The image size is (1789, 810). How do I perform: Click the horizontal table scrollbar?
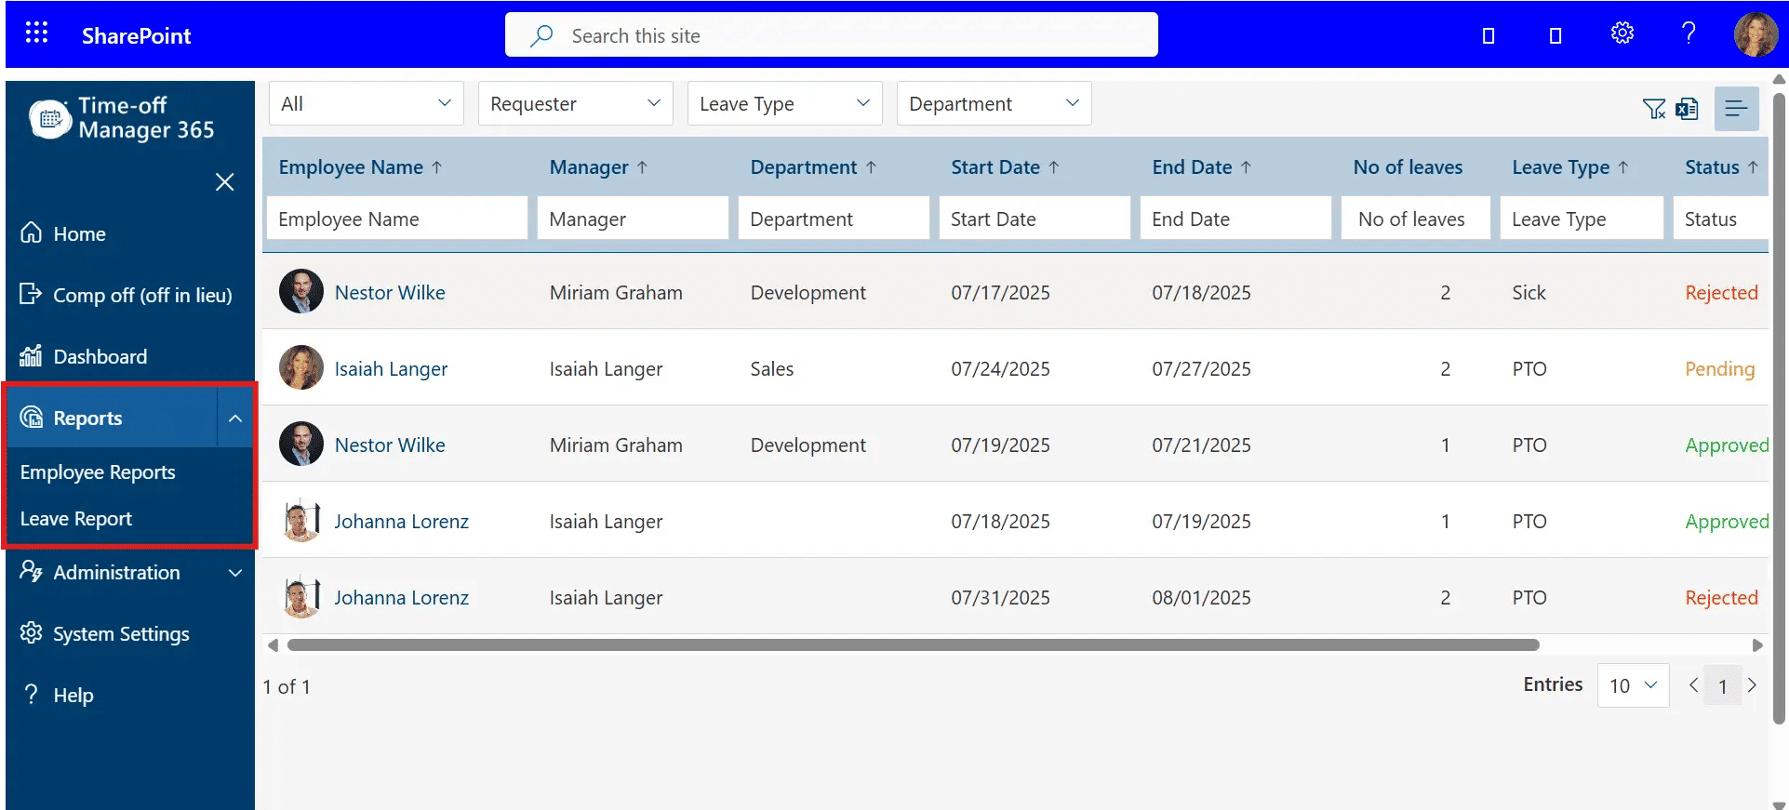coord(912,645)
